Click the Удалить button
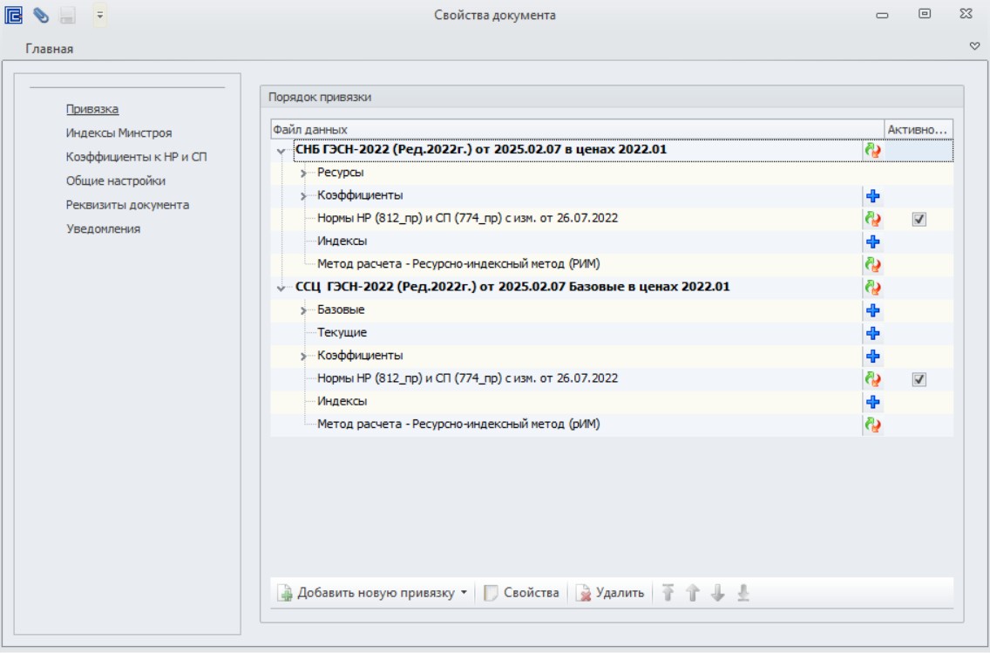Viewport: 990px width, 653px height. pyautogui.click(x=610, y=592)
